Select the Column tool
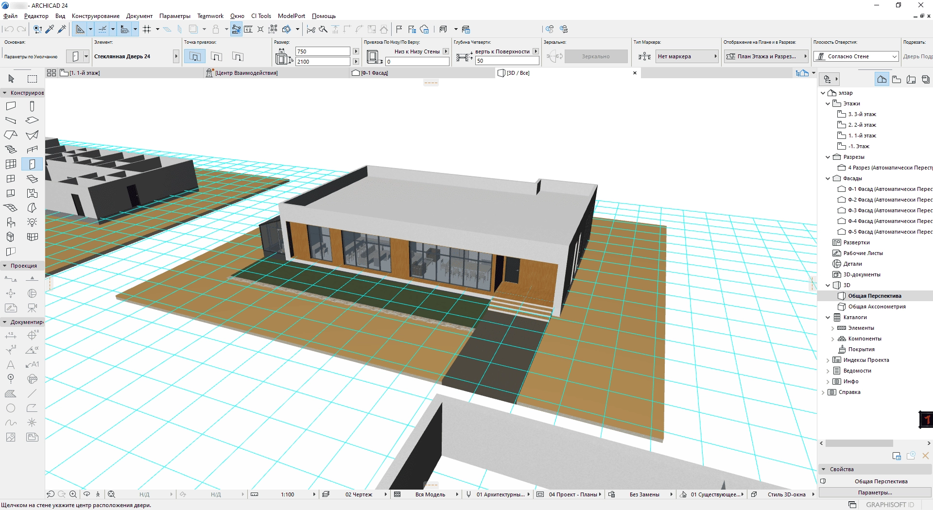The height and width of the screenshot is (510, 933). [32, 106]
